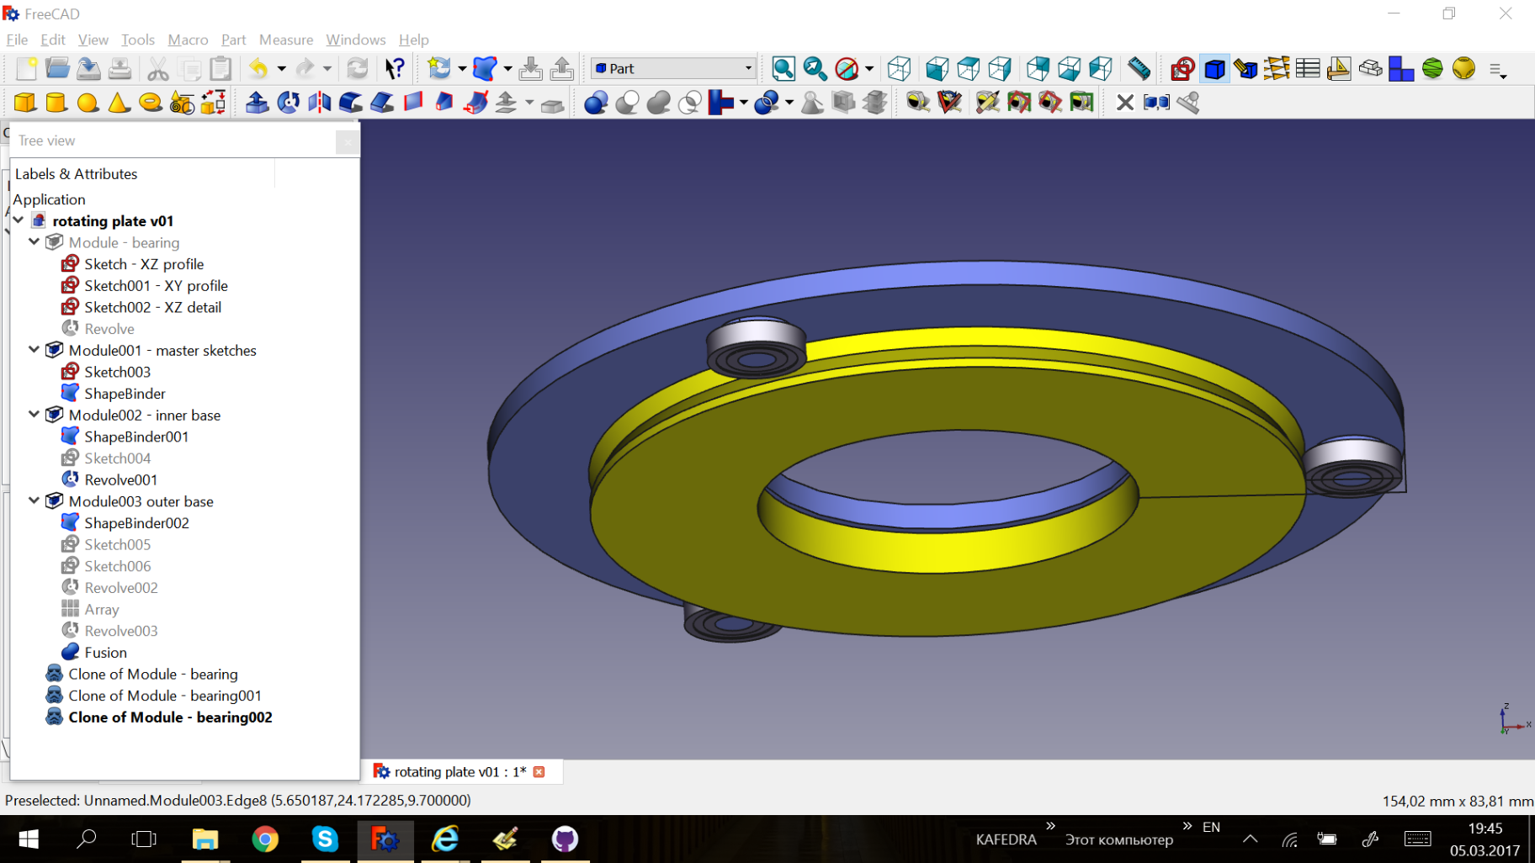
Task: Select the Fusion item in tree
Action: [105, 652]
